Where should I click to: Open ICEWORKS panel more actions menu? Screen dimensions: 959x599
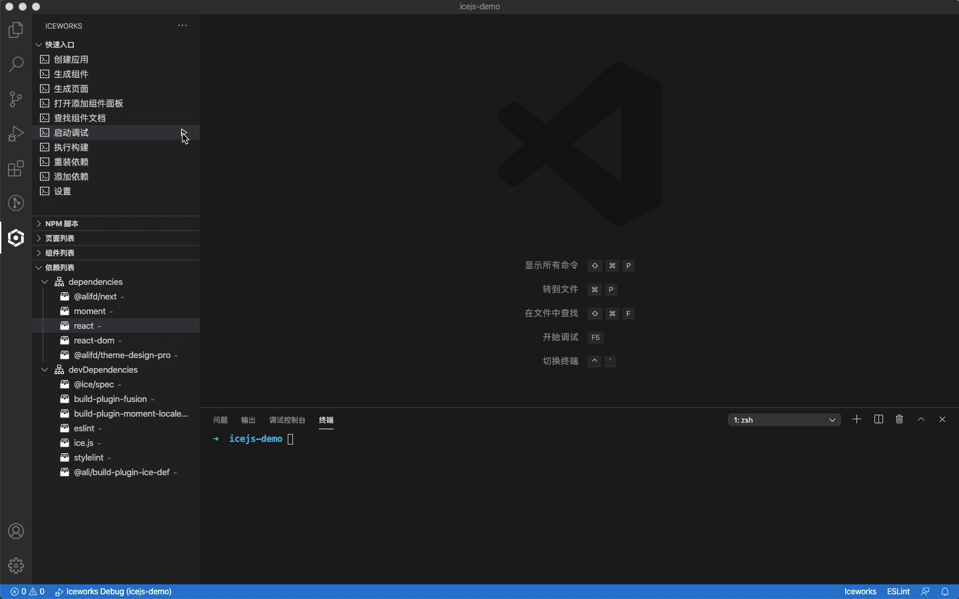pyautogui.click(x=182, y=26)
